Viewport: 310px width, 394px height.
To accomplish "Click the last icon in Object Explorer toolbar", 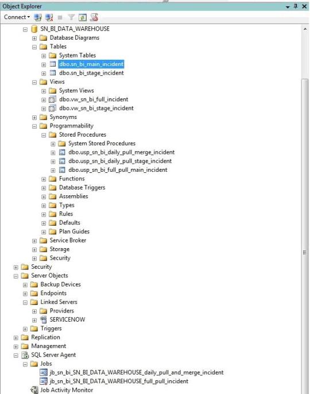I will click(94, 17).
